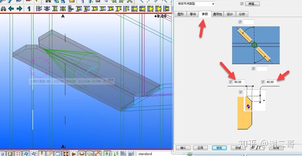Expand the chamfer type dropdown arrow
Screen dimensions: 302x156
tap(264, 100)
